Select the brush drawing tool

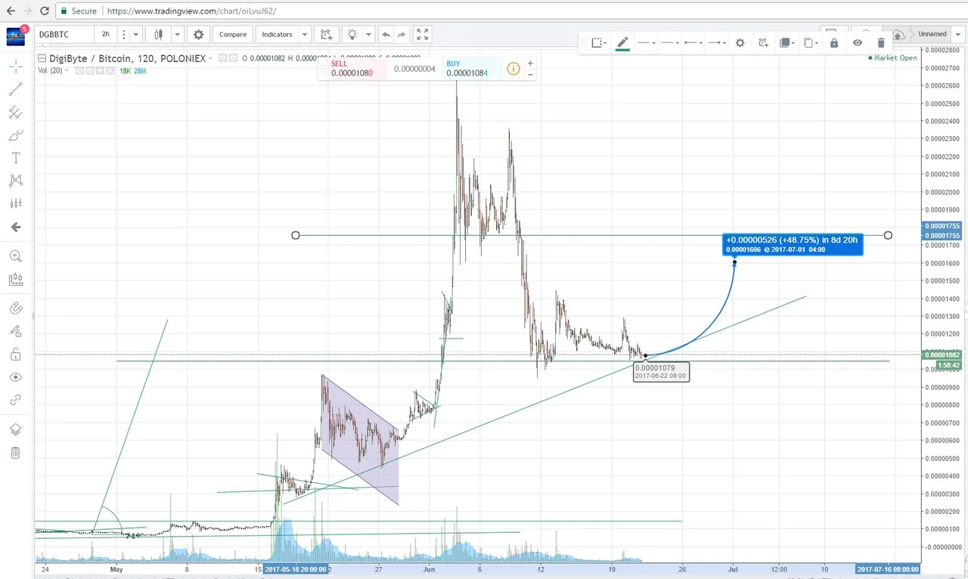point(15,135)
